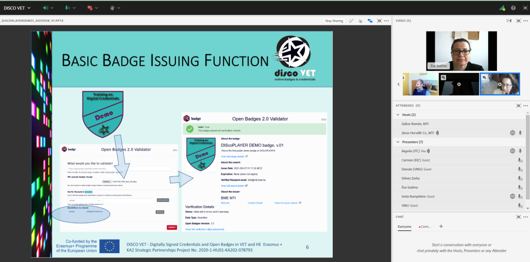
Task: Add new chat with plus button
Action: (441, 226)
